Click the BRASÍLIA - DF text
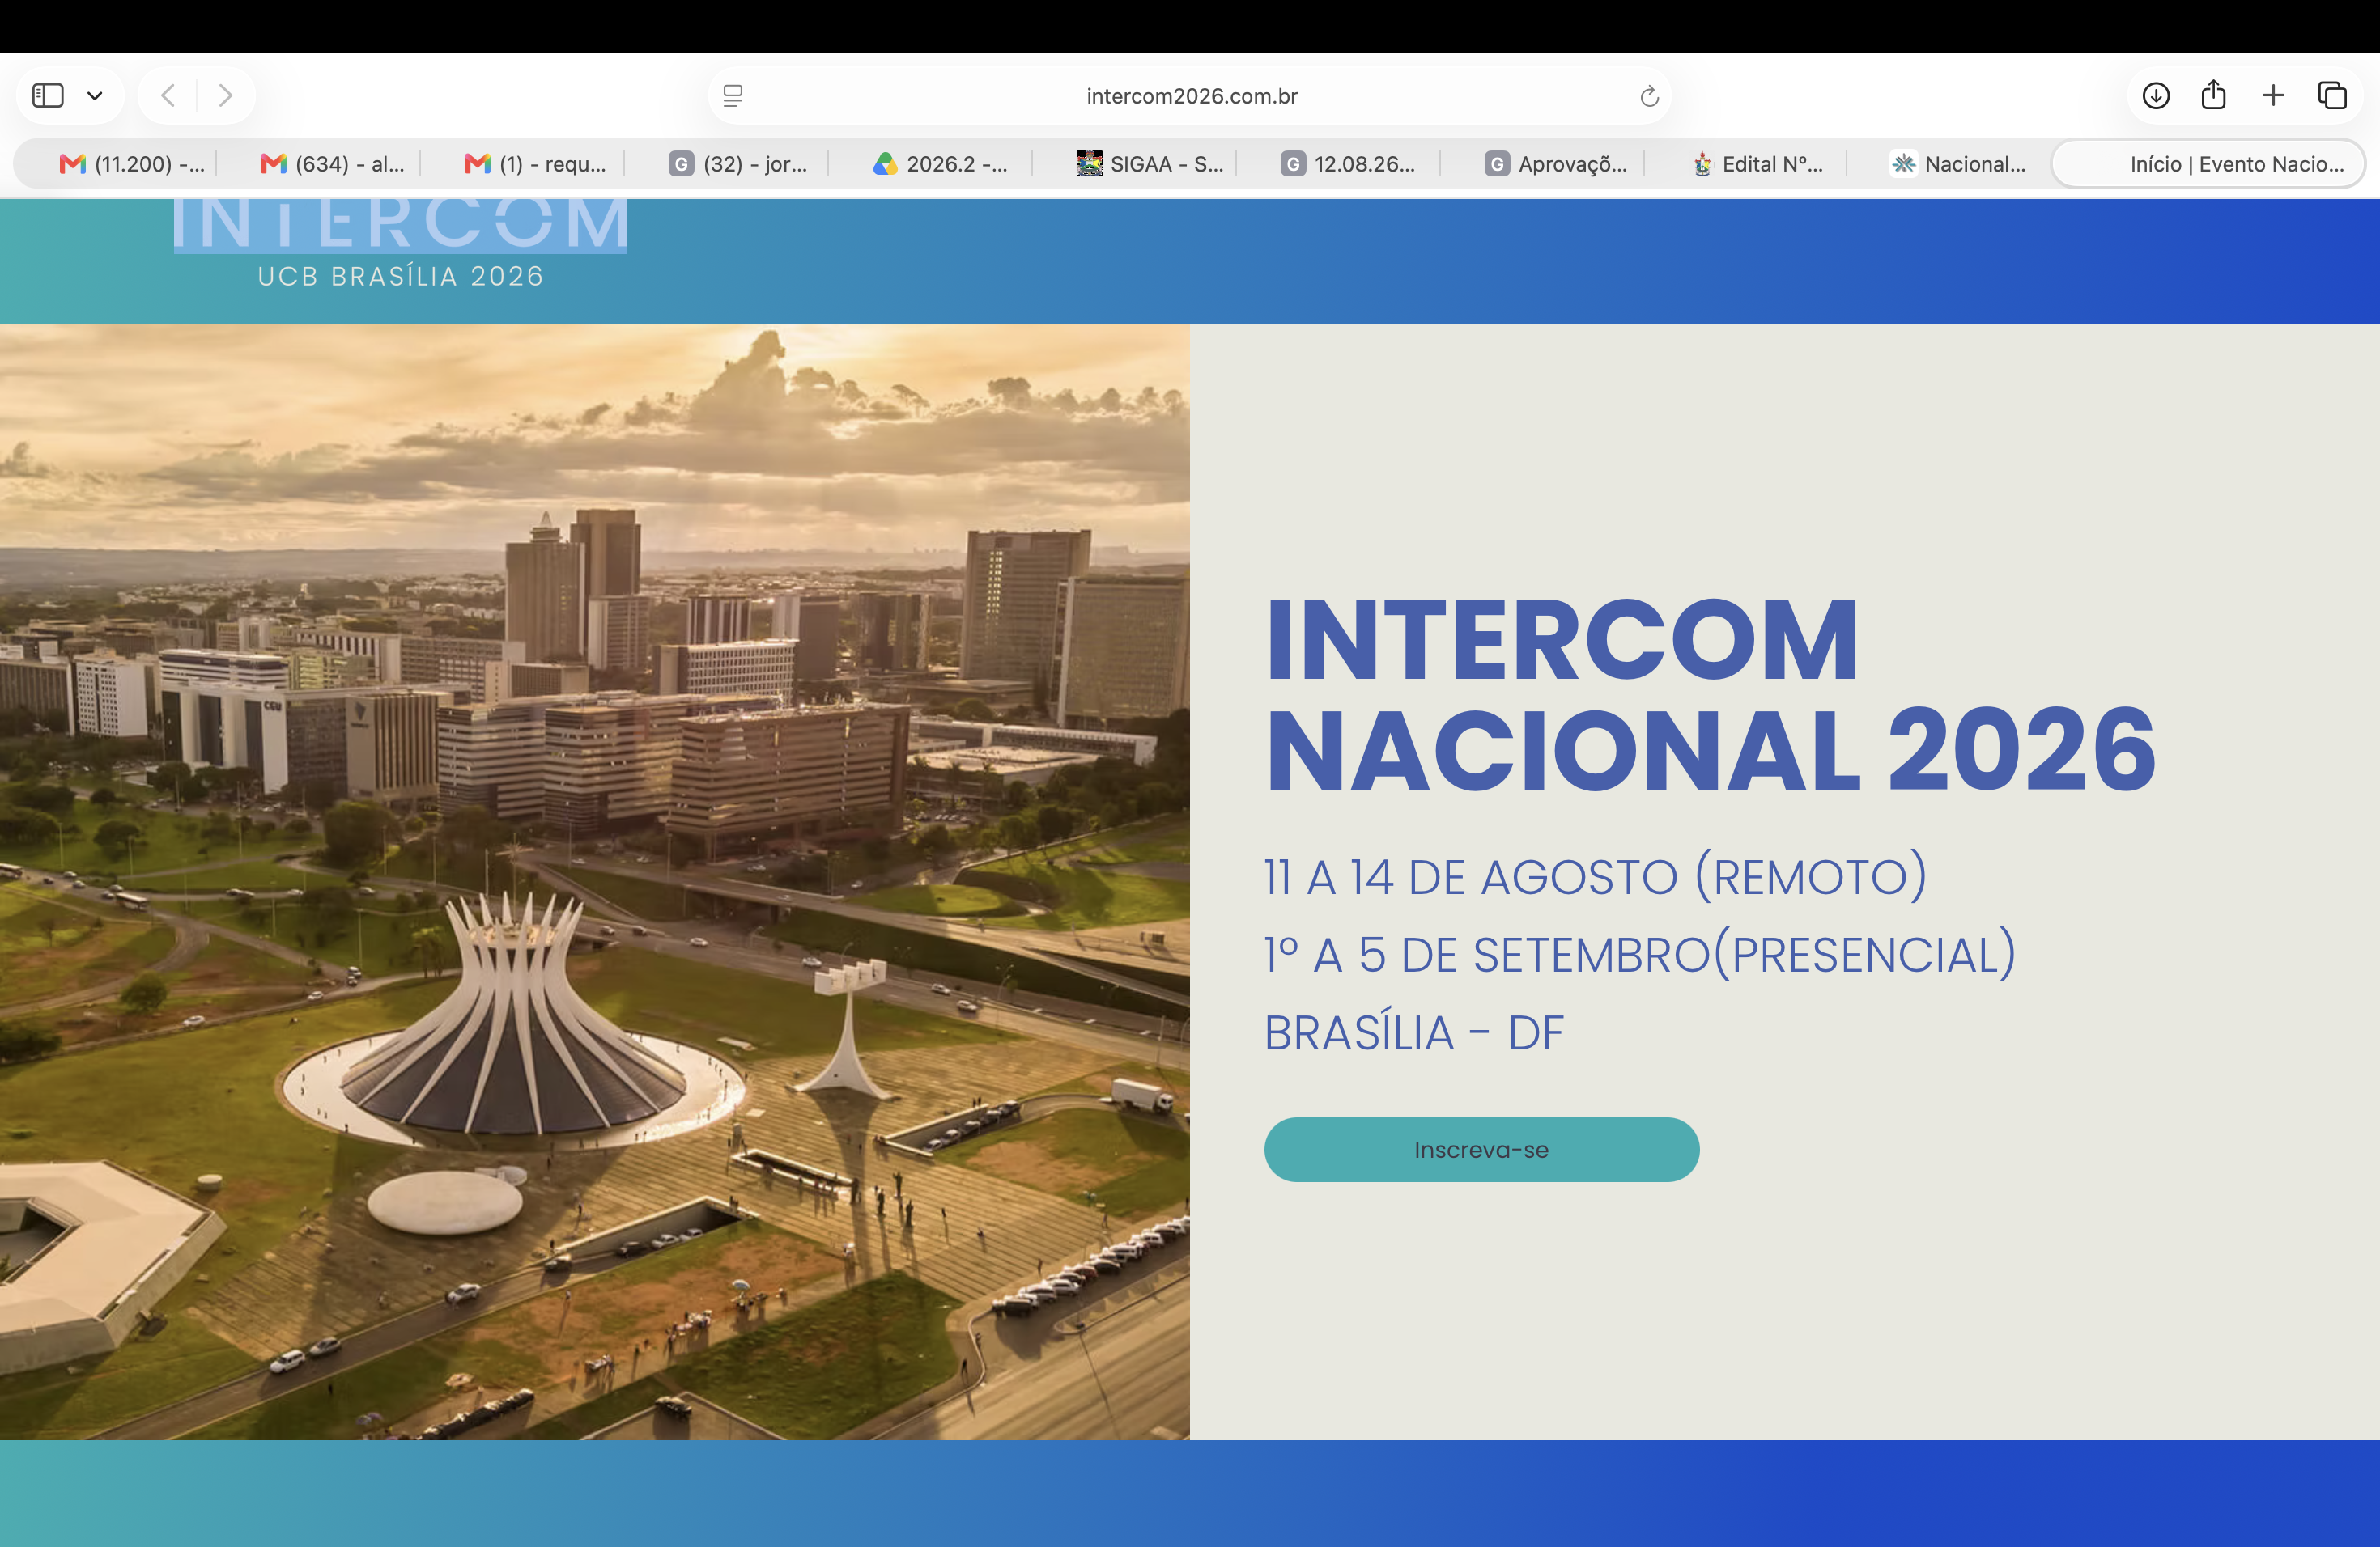This screenshot has height=1547, width=2380. [1413, 1032]
